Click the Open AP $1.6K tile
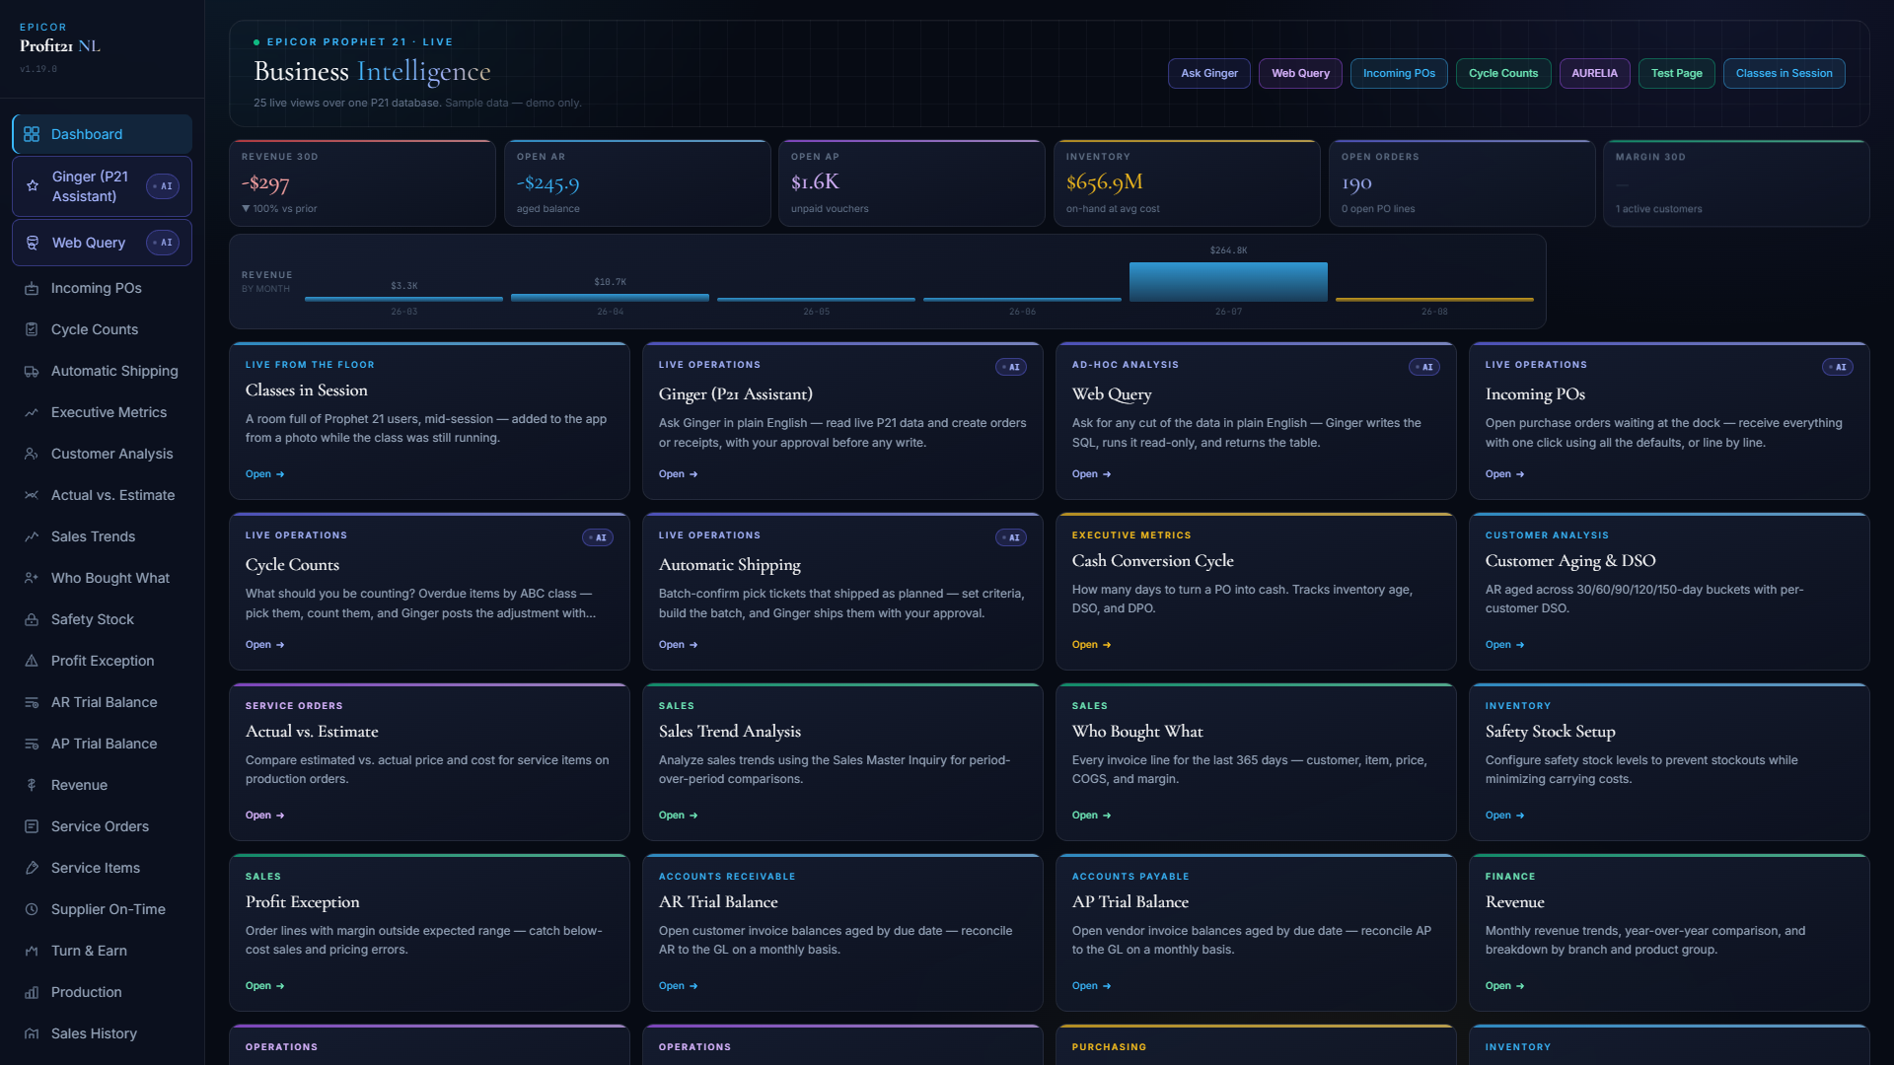Viewport: 1894px width, 1065px height. point(911,183)
